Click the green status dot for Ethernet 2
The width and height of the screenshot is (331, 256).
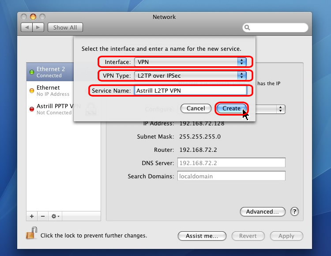pyautogui.click(x=32, y=72)
